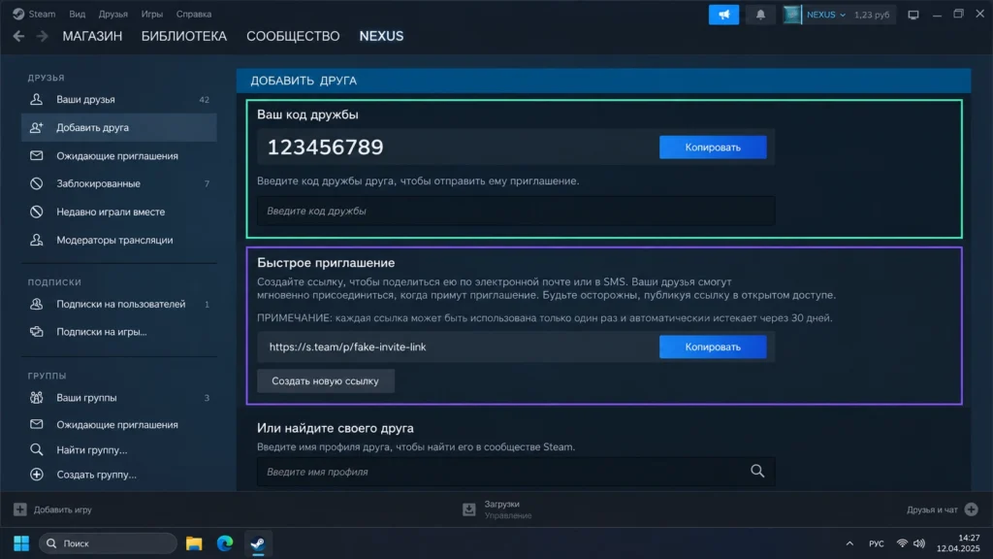This screenshot has height=559, width=993.
Task: Switch to Big Picture mode monitor icon
Action: pos(913,15)
